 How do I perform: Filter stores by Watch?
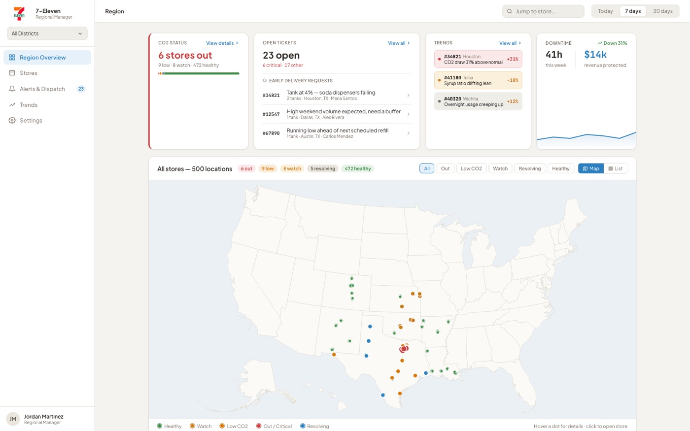pos(500,168)
